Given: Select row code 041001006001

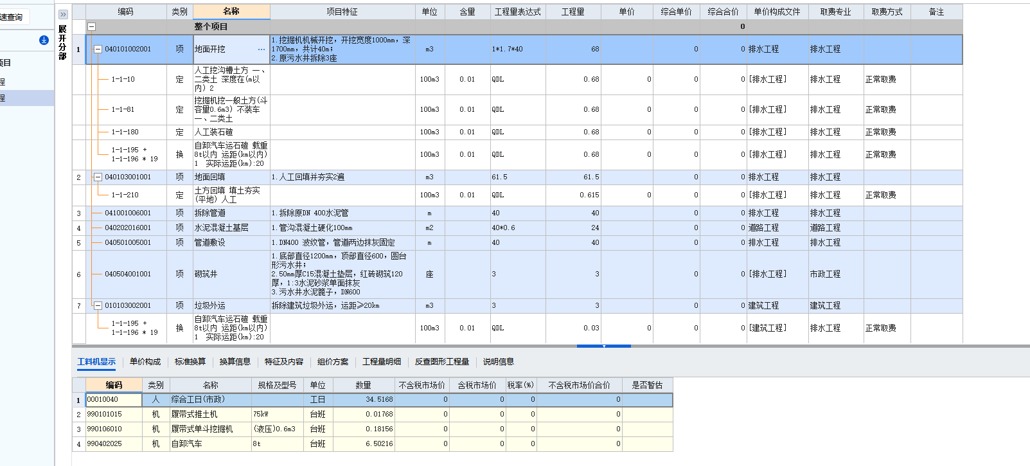Looking at the screenshot, I should tap(128, 213).
